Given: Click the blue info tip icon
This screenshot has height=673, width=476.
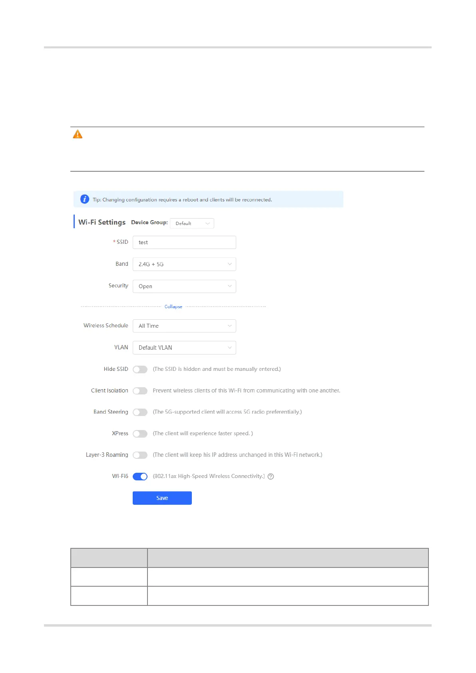Looking at the screenshot, I should [x=85, y=199].
